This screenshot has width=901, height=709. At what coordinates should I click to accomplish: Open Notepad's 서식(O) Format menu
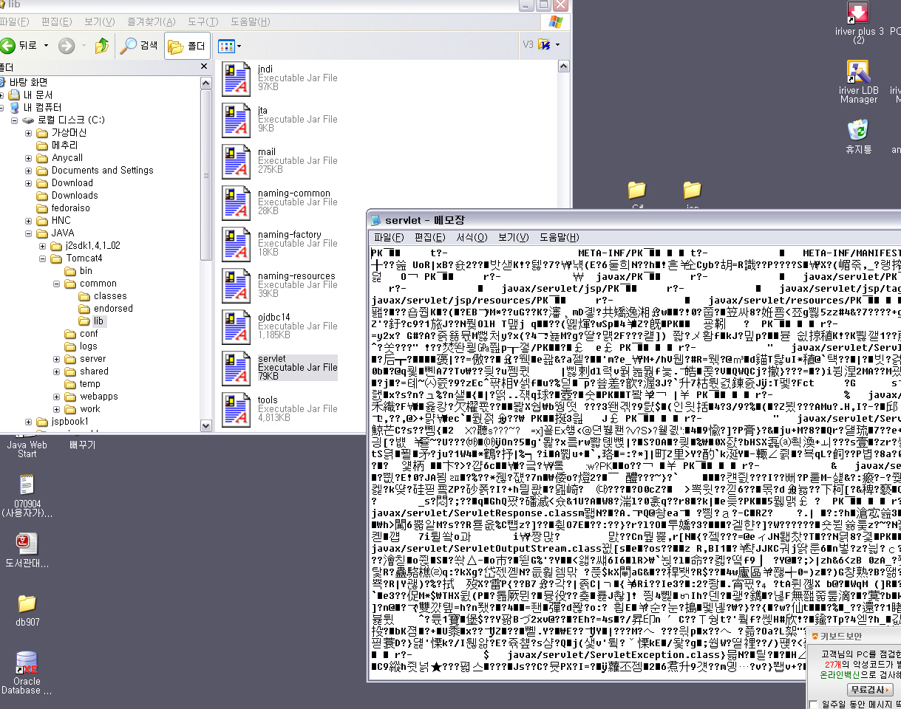tap(472, 237)
